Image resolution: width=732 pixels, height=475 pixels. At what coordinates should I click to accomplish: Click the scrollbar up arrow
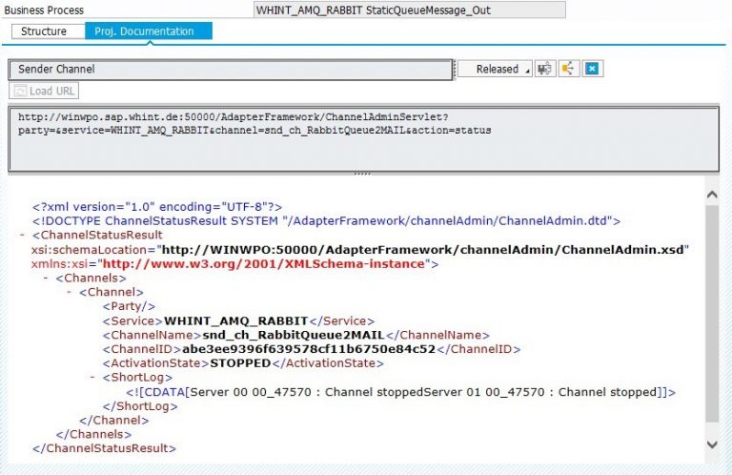click(x=712, y=195)
